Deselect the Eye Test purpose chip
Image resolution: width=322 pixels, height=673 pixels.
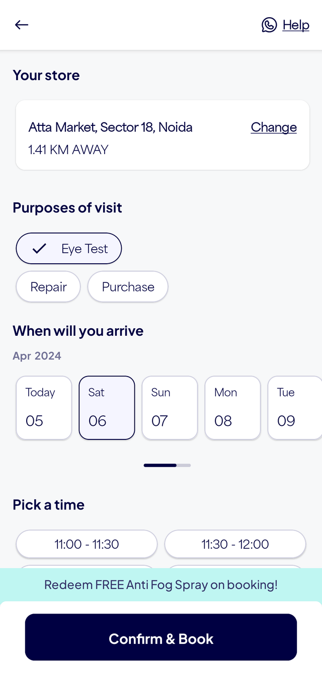click(x=69, y=249)
